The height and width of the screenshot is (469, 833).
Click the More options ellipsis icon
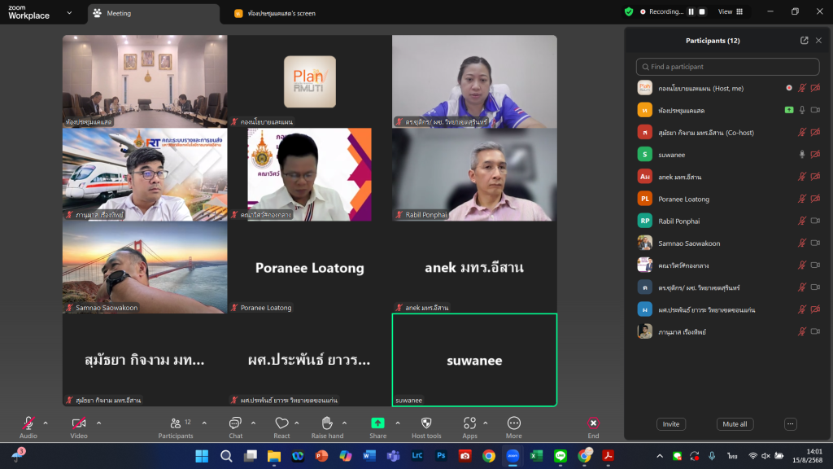pos(514,423)
